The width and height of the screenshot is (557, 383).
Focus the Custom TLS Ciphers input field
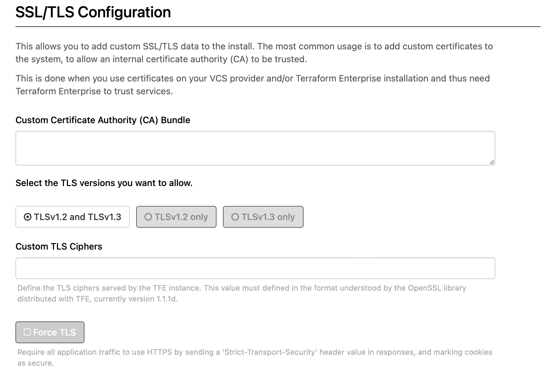point(255,268)
